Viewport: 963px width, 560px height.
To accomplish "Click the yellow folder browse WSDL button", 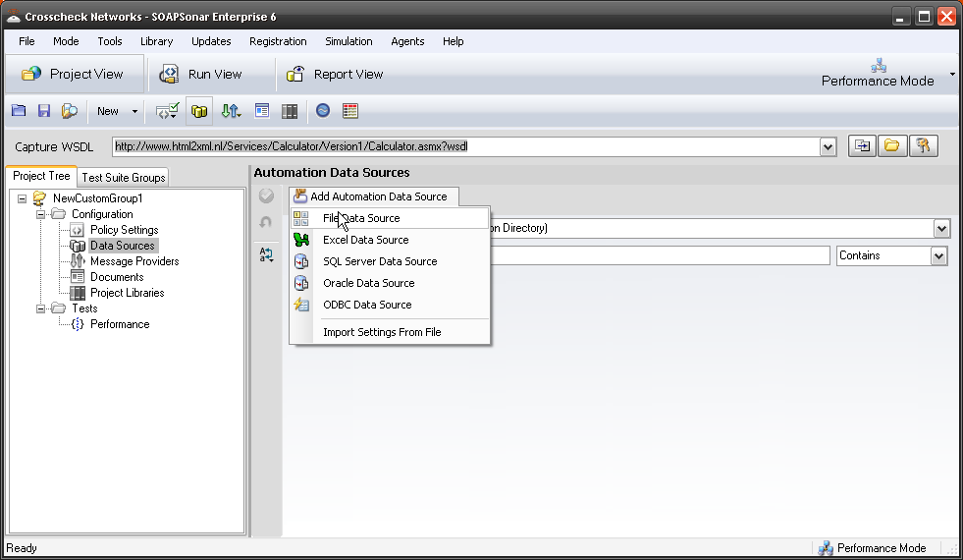I will pos(892,145).
